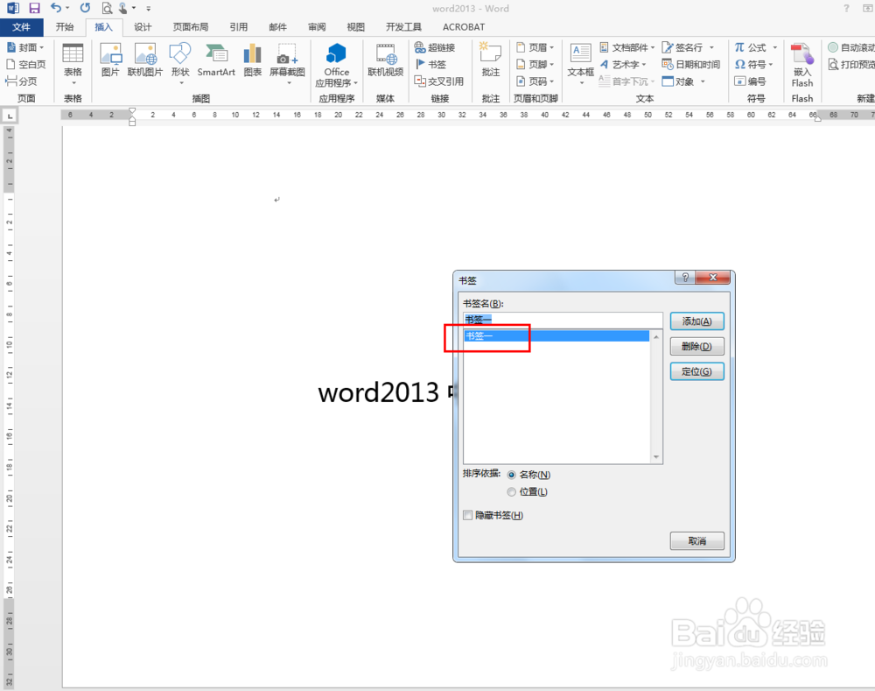
Task: Click the Bookmark (书签) command in ribbon
Action: coord(430,64)
